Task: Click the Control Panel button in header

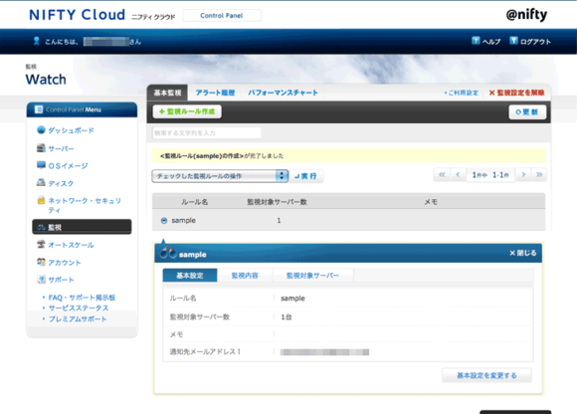Action: pyautogui.click(x=222, y=16)
